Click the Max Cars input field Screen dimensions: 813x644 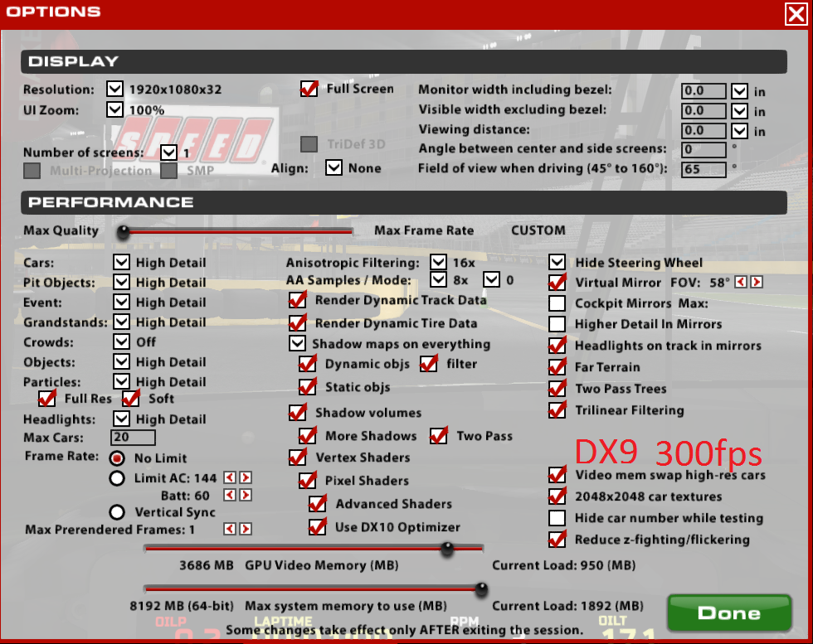coord(133,438)
